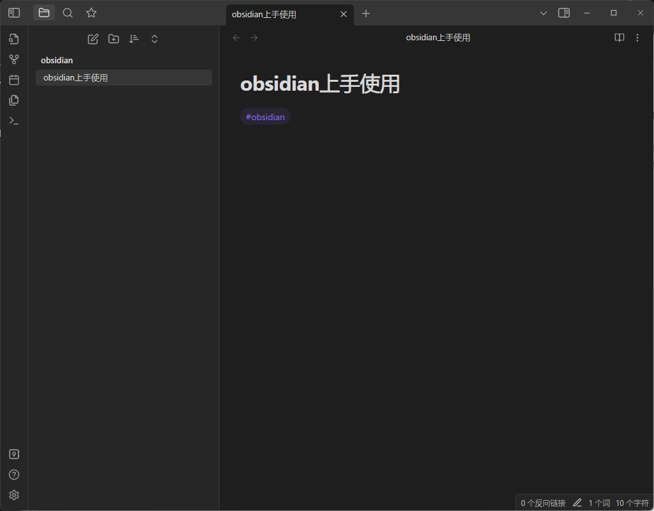Open the sort order dropdown
This screenshot has width=654, height=511.
pos(134,39)
